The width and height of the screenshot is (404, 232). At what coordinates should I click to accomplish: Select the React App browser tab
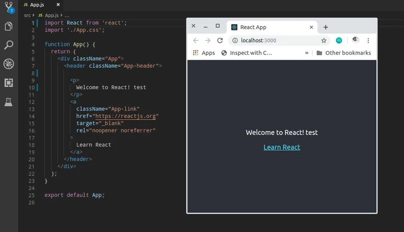[x=271, y=27]
